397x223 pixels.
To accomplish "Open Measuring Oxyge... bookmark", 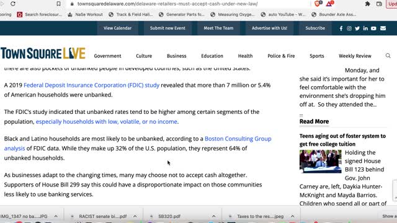I will click(x=233, y=15).
